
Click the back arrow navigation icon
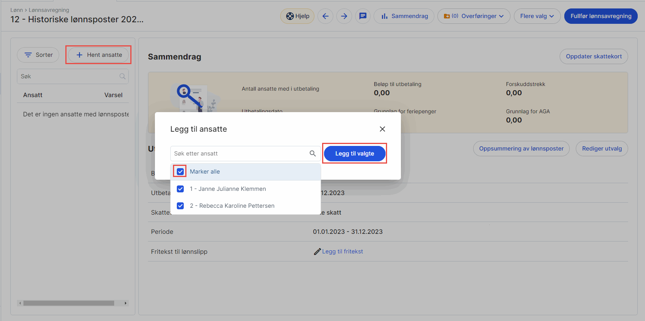325,16
